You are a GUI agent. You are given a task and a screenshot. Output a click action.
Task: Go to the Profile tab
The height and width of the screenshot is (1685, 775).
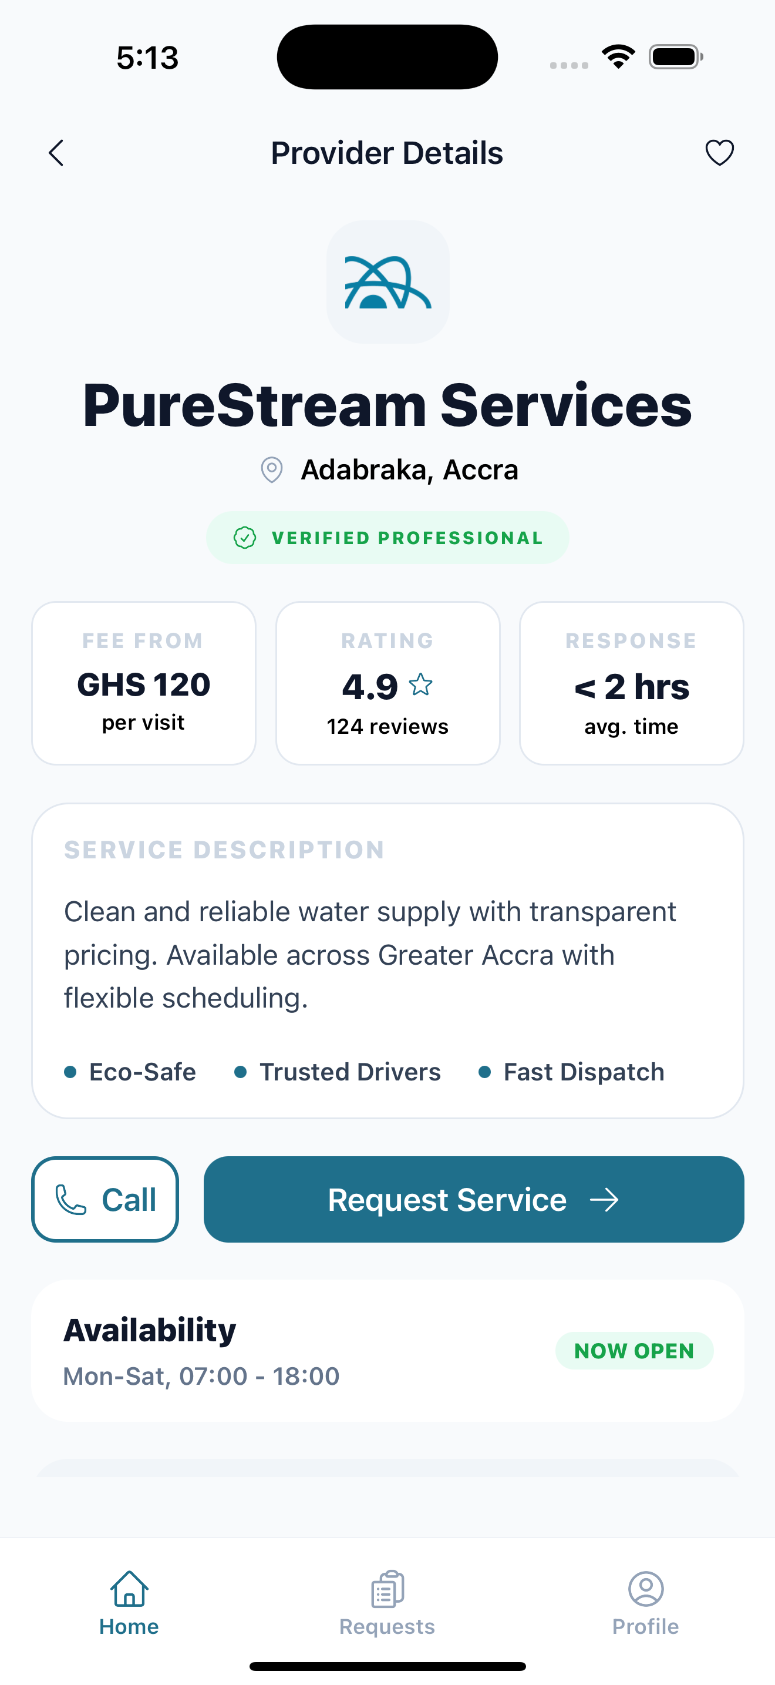tap(646, 1603)
